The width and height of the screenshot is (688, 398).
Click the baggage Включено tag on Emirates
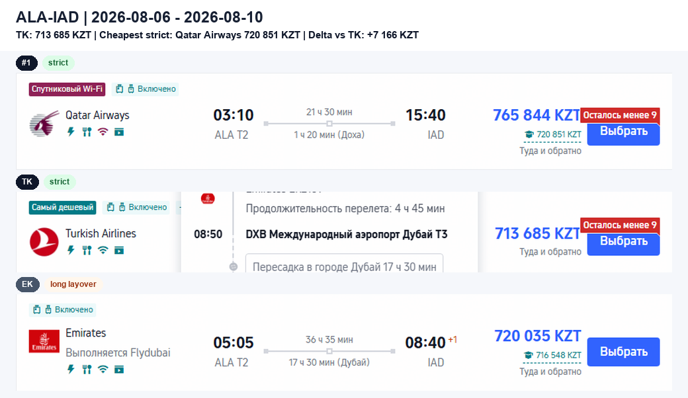coord(63,309)
